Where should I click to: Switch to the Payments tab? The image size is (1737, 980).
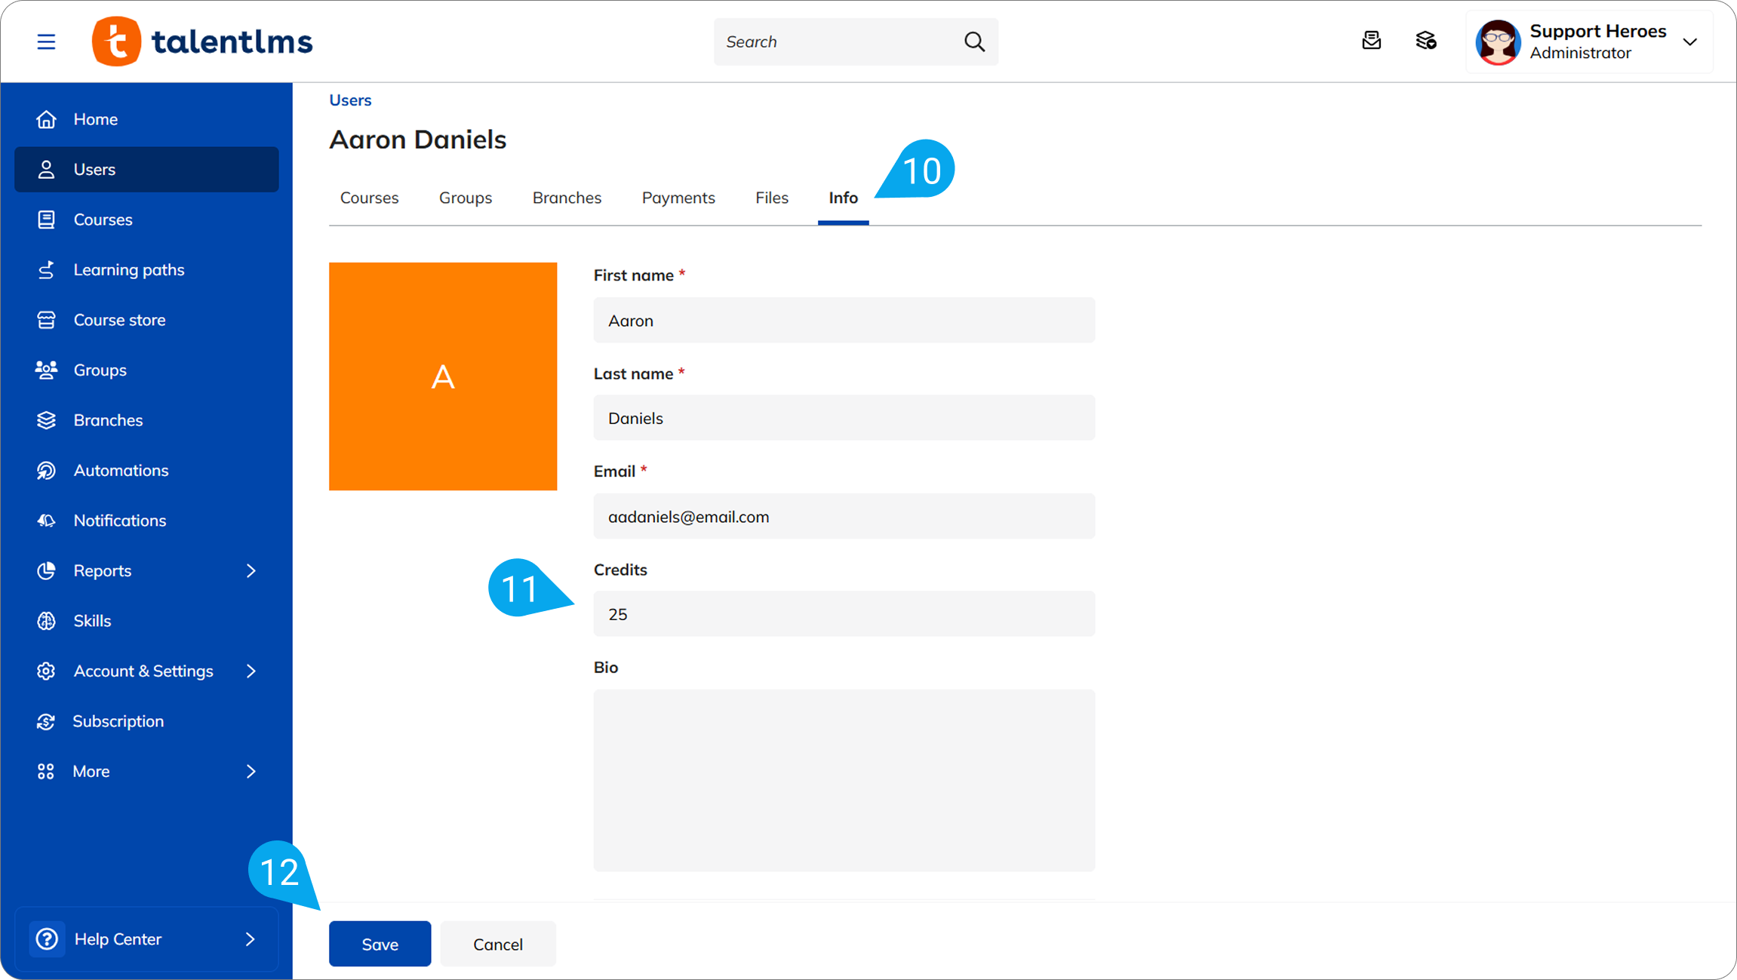pos(678,198)
